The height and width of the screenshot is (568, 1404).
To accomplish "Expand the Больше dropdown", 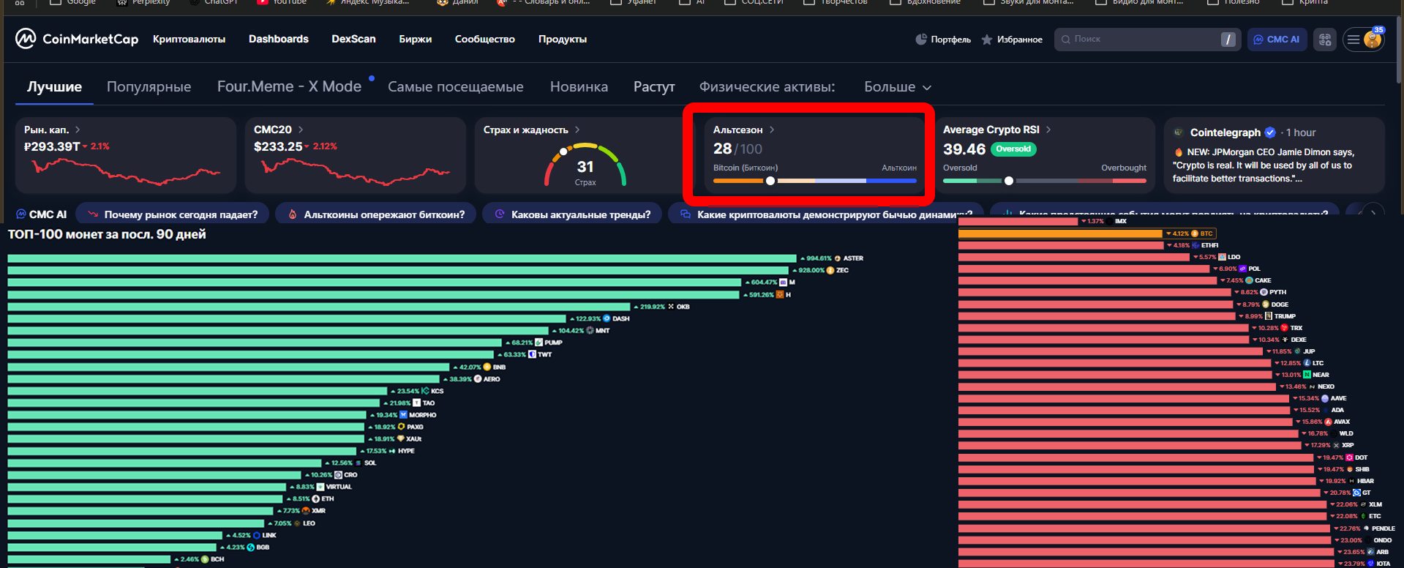I will (x=897, y=87).
